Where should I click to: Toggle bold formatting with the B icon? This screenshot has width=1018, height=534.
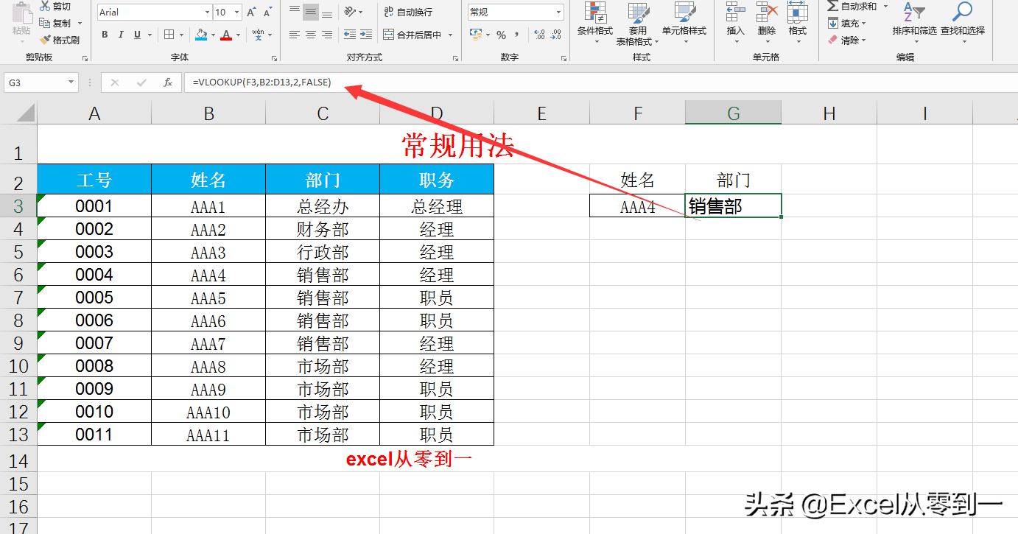[x=104, y=35]
